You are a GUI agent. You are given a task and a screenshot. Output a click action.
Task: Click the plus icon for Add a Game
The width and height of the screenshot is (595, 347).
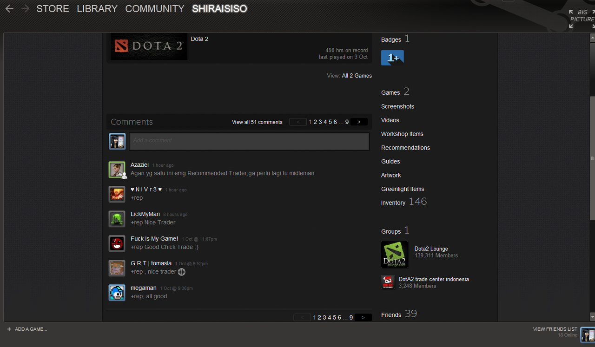pos(9,329)
